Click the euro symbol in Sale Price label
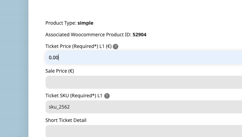This screenshot has width=242, height=137. click(x=71, y=71)
